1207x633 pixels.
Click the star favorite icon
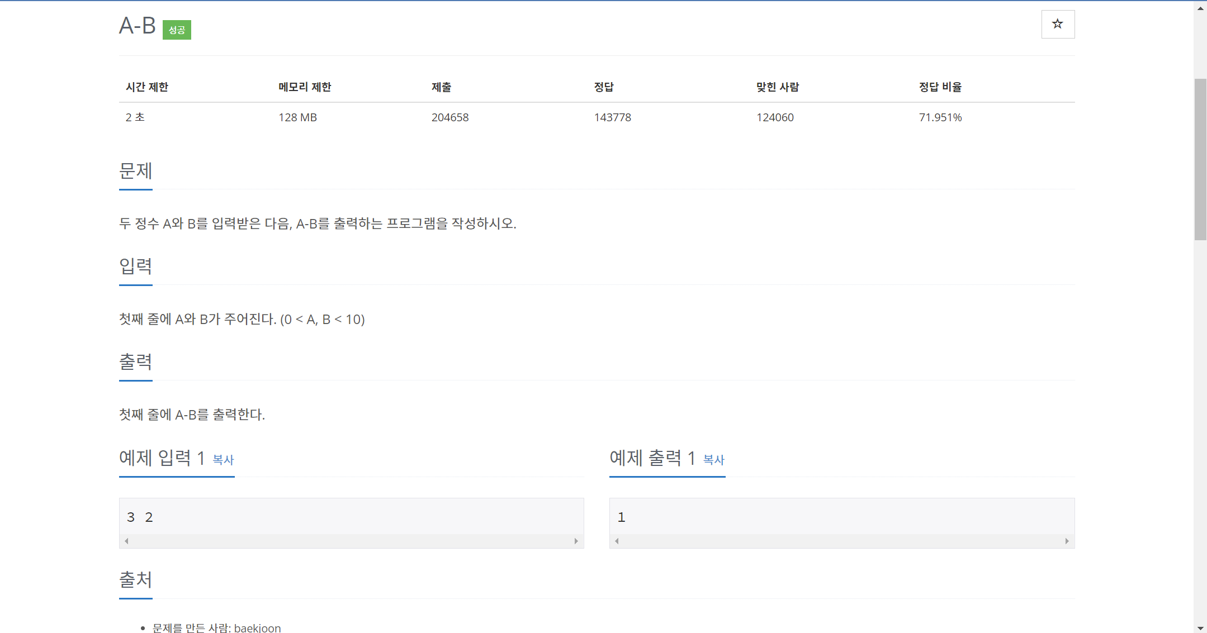(1057, 24)
